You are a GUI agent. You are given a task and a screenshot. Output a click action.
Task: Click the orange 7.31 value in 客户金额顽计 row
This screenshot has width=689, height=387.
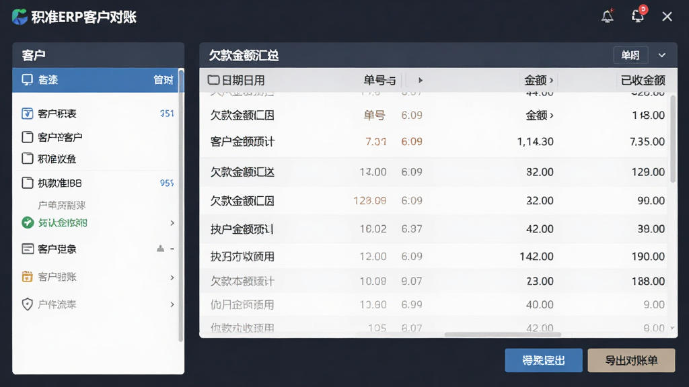pyautogui.click(x=375, y=142)
